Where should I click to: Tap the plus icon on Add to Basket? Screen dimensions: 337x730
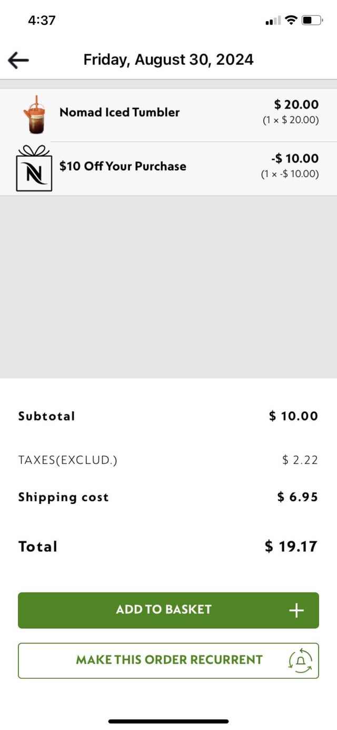[x=296, y=610]
